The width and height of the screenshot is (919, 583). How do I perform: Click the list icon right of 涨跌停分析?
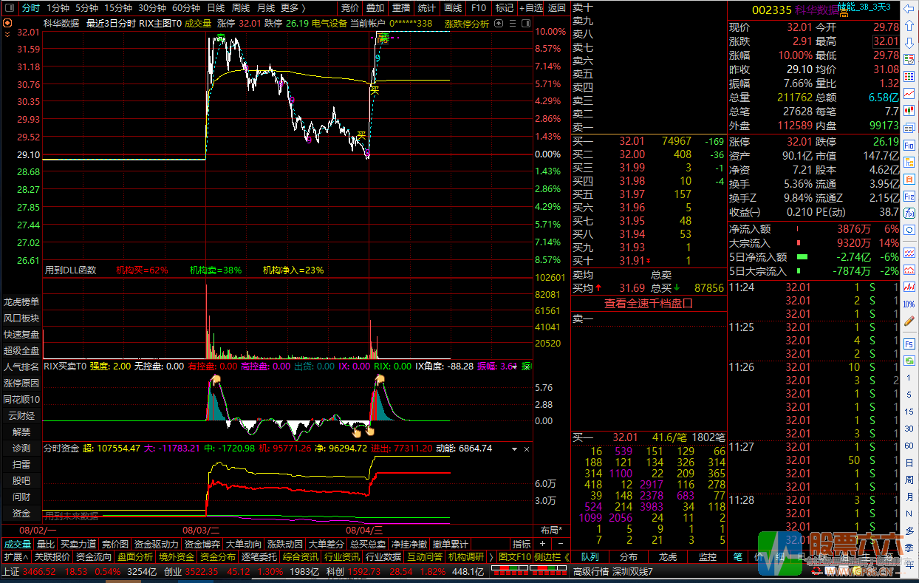(x=513, y=23)
